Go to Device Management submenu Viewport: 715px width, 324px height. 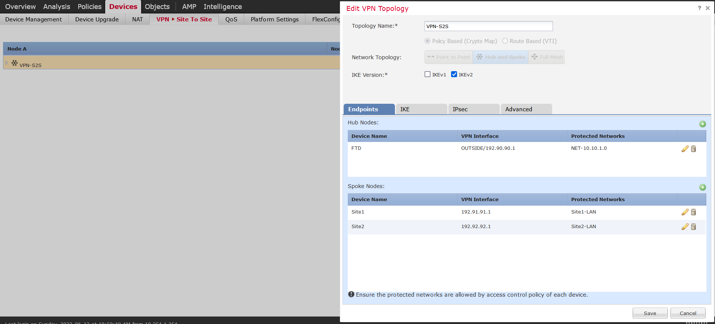point(34,19)
